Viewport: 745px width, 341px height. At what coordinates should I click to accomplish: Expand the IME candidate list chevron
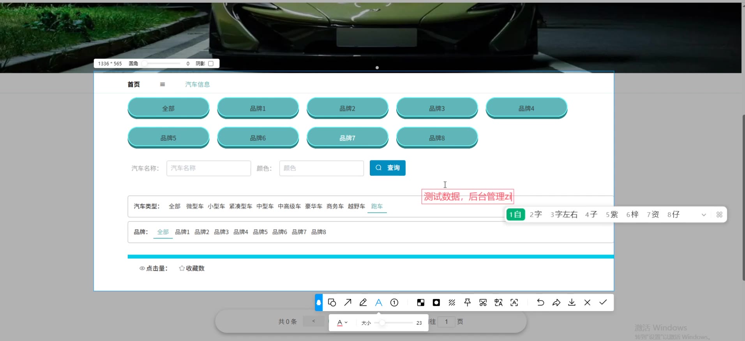pos(704,215)
